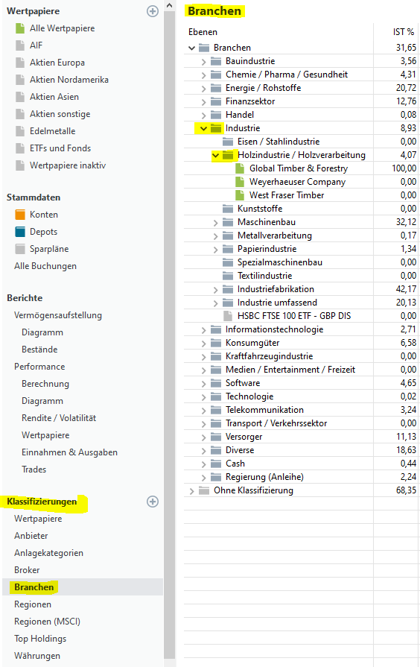Collapse the Industrie category
Screen dimensions: 420x667
click(203, 128)
